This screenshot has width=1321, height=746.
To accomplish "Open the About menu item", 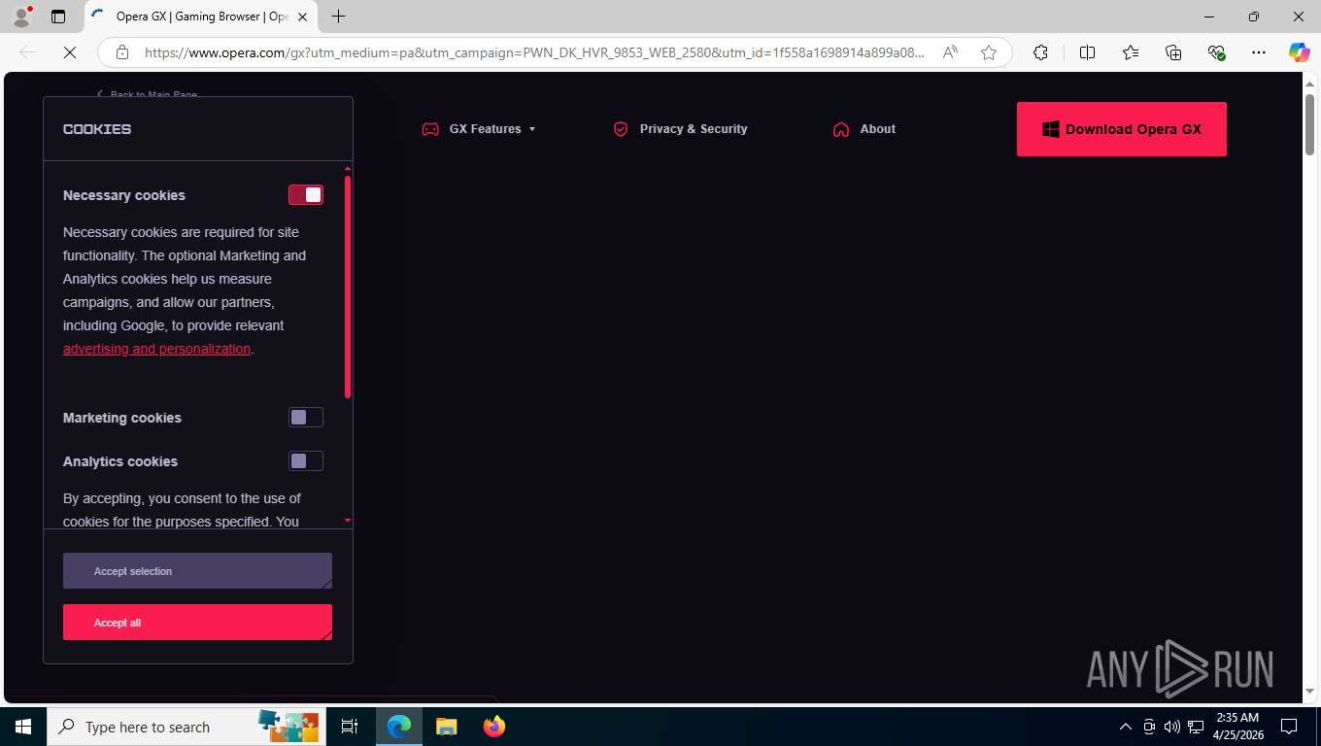I will pos(864,129).
